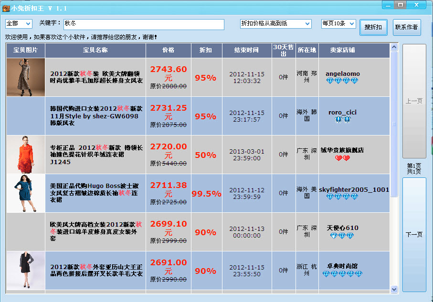433x302 pixels.
Task: Open seller shop 绒华贵族旗舰店
Action: tap(342, 150)
